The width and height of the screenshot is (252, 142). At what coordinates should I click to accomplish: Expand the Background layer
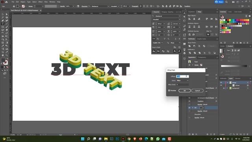[x=228, y=88]
